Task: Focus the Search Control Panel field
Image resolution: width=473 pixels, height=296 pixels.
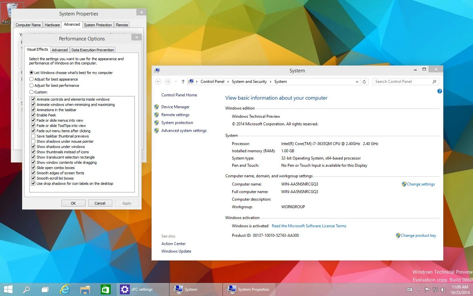Action: click(x=405, y=82)
